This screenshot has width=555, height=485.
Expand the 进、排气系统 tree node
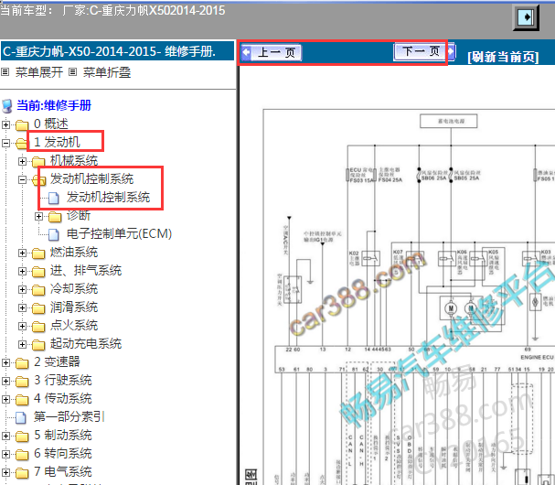coord(22,272)
